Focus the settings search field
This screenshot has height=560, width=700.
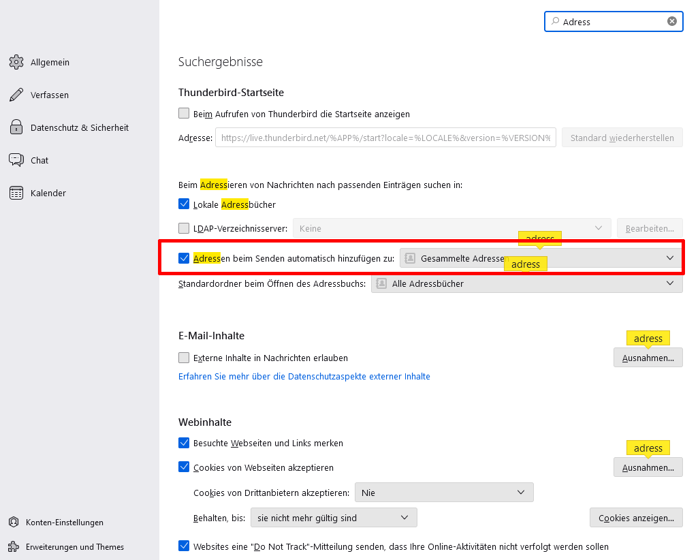[614, 21]
